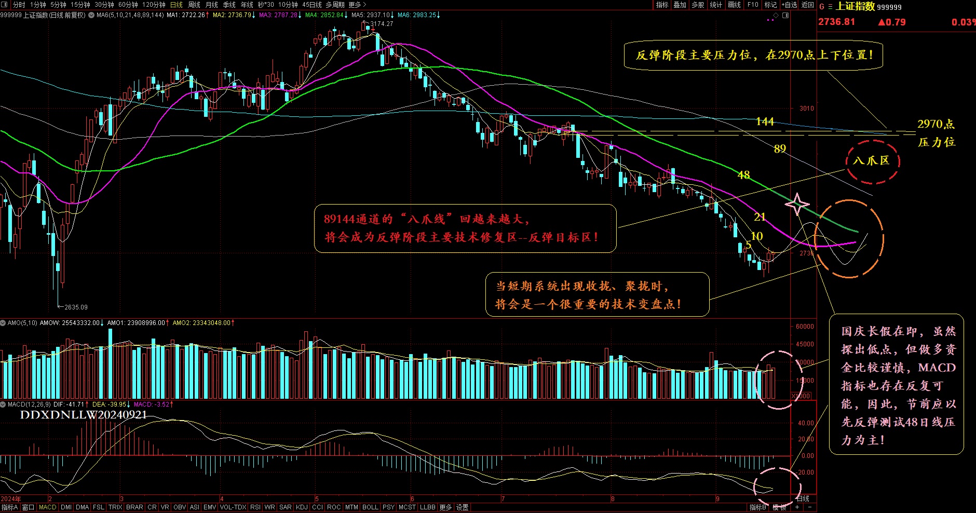Click the 叠加 overlay button
This screenshot has height=513, width=976.
[x=680, y=5]
